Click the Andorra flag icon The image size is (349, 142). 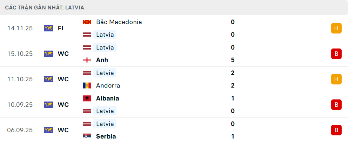pos(87,85)
